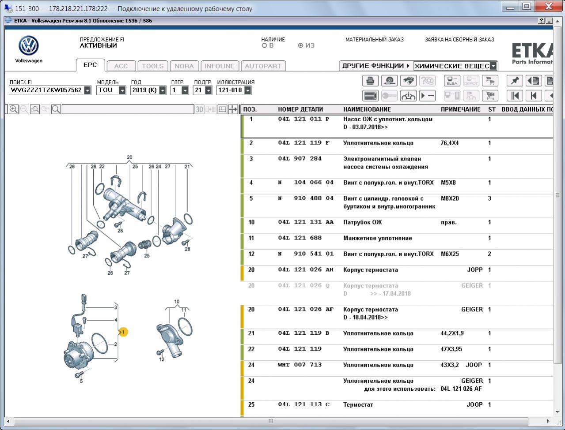The image size is (565, 430).
Task: Click the ДРУГИЕ ФУНКЦИИ button
Action: click(376, 66)
